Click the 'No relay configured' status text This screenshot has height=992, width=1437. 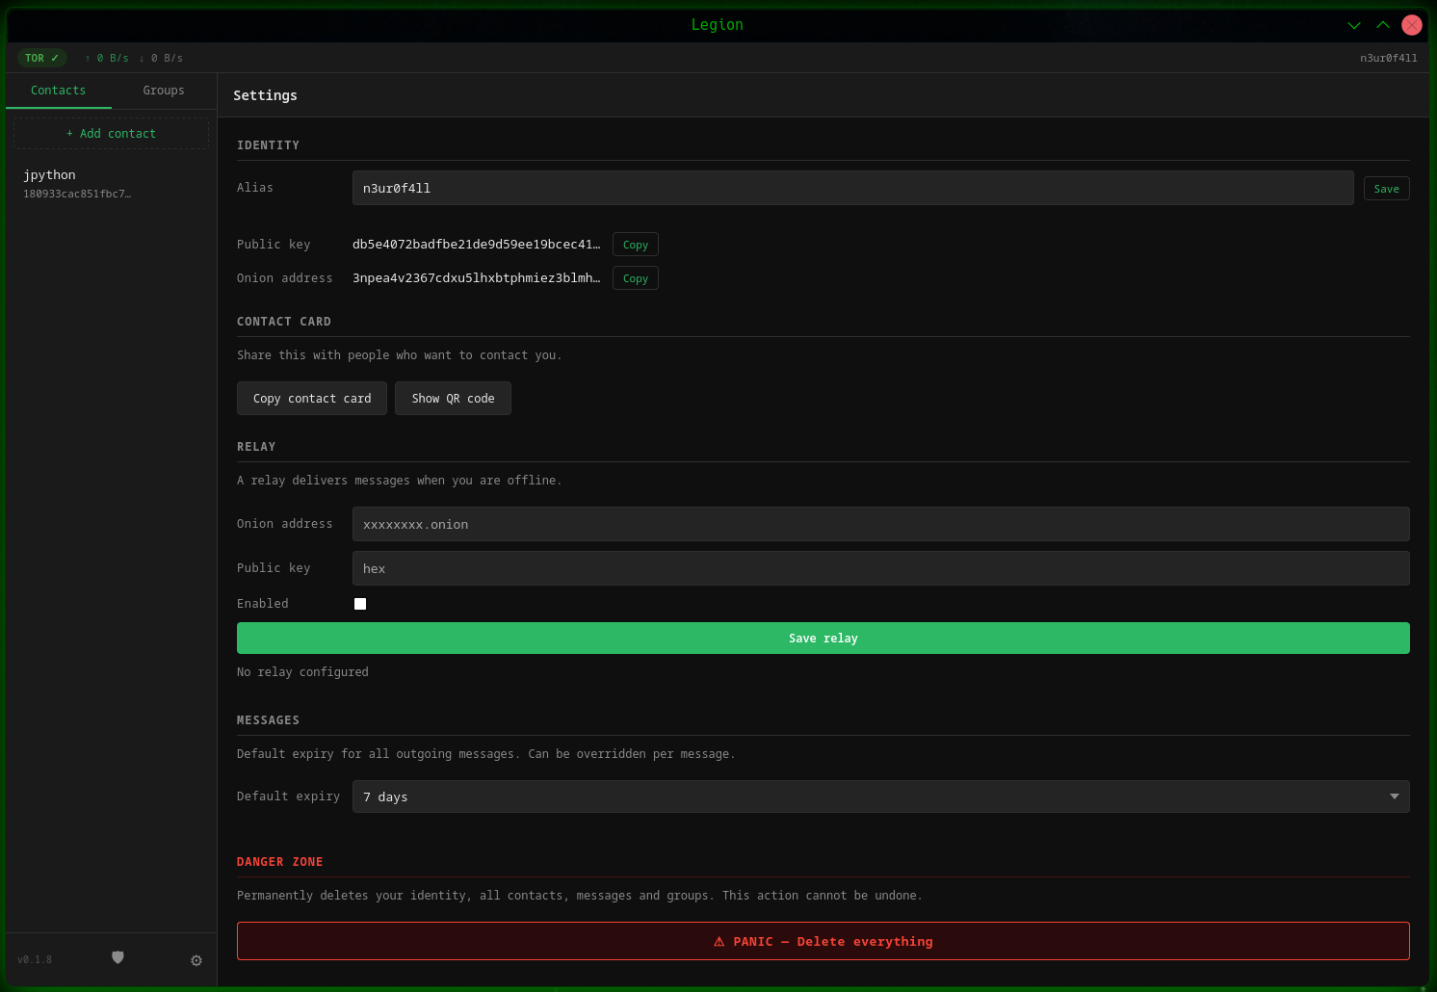(x=302, y=672)
